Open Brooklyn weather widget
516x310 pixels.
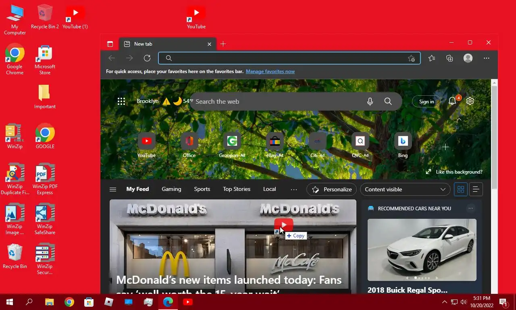165,101
